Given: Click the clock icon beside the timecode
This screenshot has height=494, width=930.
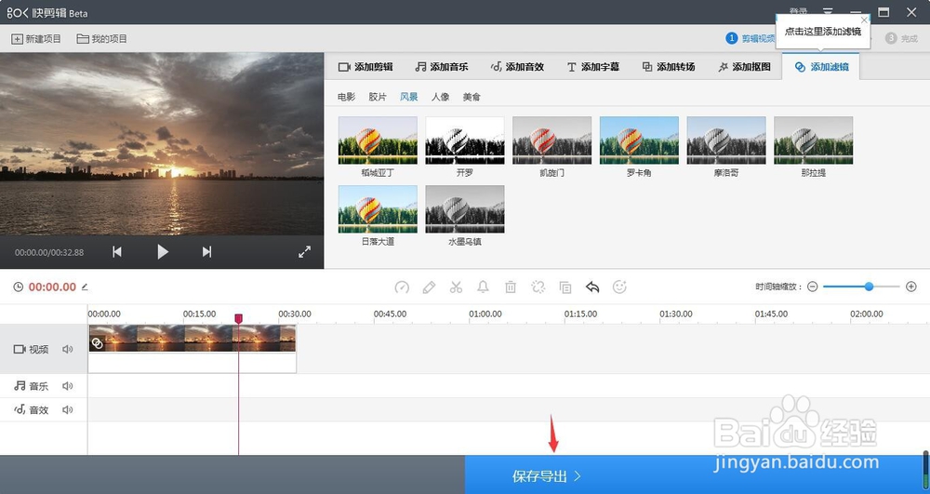Looking at the screenshot, I should (x=19, y=287).
